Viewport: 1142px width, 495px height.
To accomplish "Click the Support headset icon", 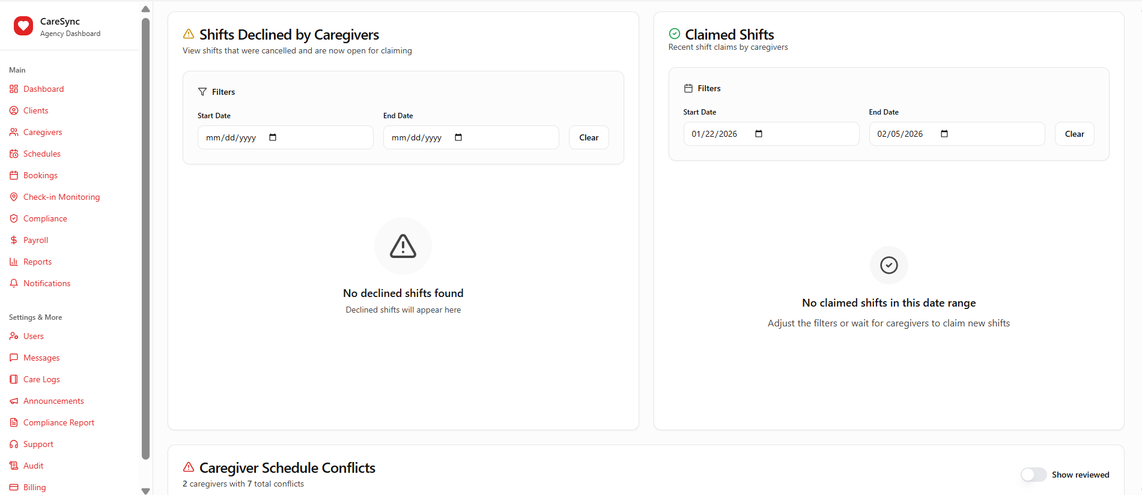I will point(14,444).
